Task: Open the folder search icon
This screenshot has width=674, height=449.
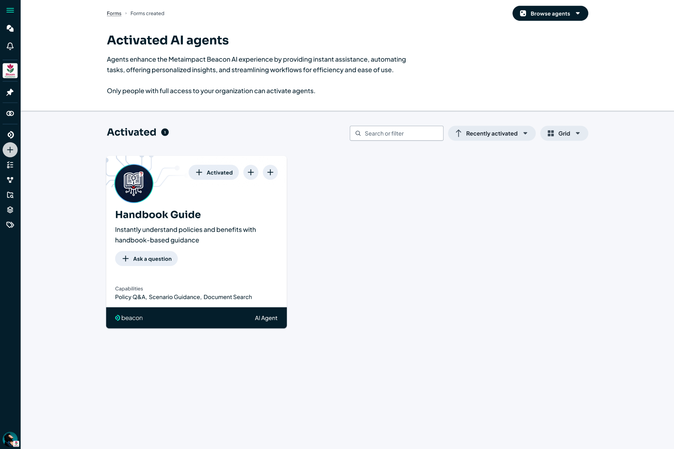Action: tap(10, 195)
